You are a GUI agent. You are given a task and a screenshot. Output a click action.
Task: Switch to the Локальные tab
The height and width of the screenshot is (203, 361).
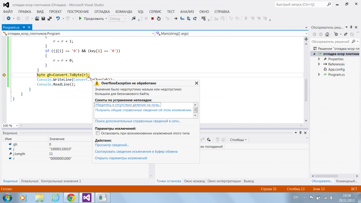click(30, 181)
